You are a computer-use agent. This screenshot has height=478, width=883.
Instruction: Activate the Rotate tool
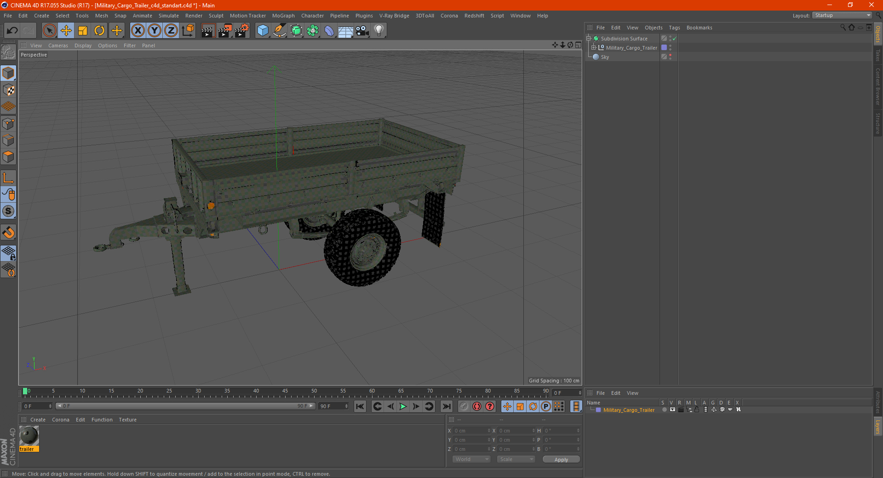pyautogui.click(x=99, y=31)
